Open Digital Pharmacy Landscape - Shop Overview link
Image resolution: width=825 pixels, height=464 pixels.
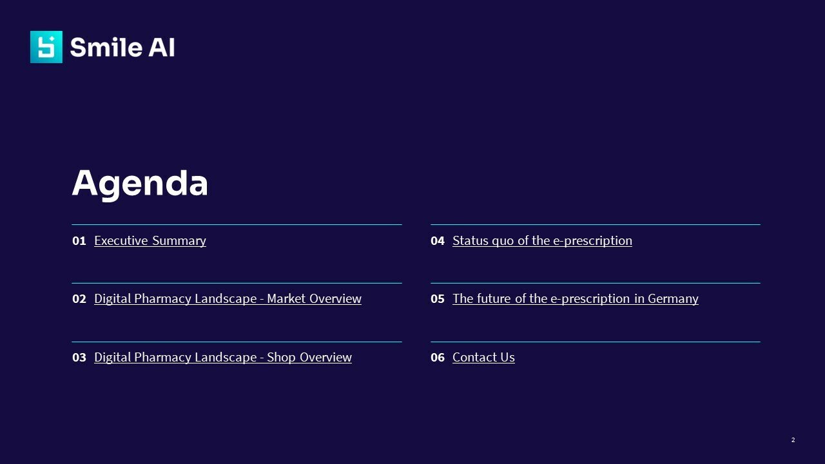pyautogui.click(x=223, y=358)
